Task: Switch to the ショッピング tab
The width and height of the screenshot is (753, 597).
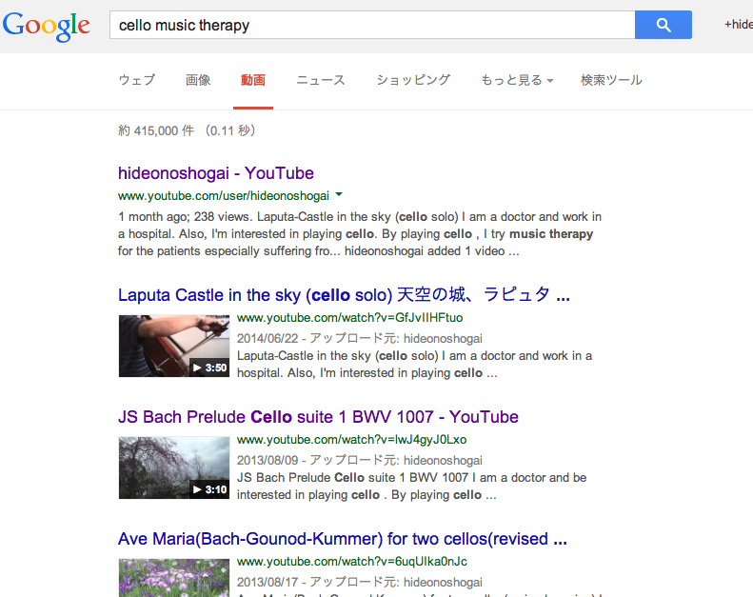Action: 413,80
